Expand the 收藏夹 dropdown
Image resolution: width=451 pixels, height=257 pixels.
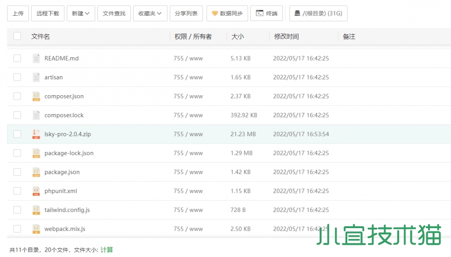(x=150, y=14)
